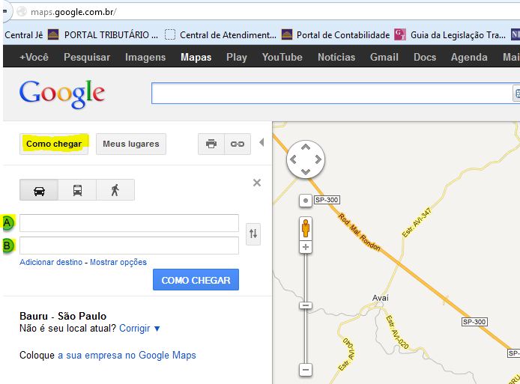This screenshot has width=520, height=384.
Task: Click the Adicionar destino link
Action: tap(51, 262)
